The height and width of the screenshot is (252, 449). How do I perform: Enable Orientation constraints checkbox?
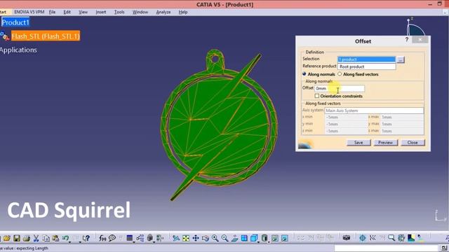click(x=316, y=96)
